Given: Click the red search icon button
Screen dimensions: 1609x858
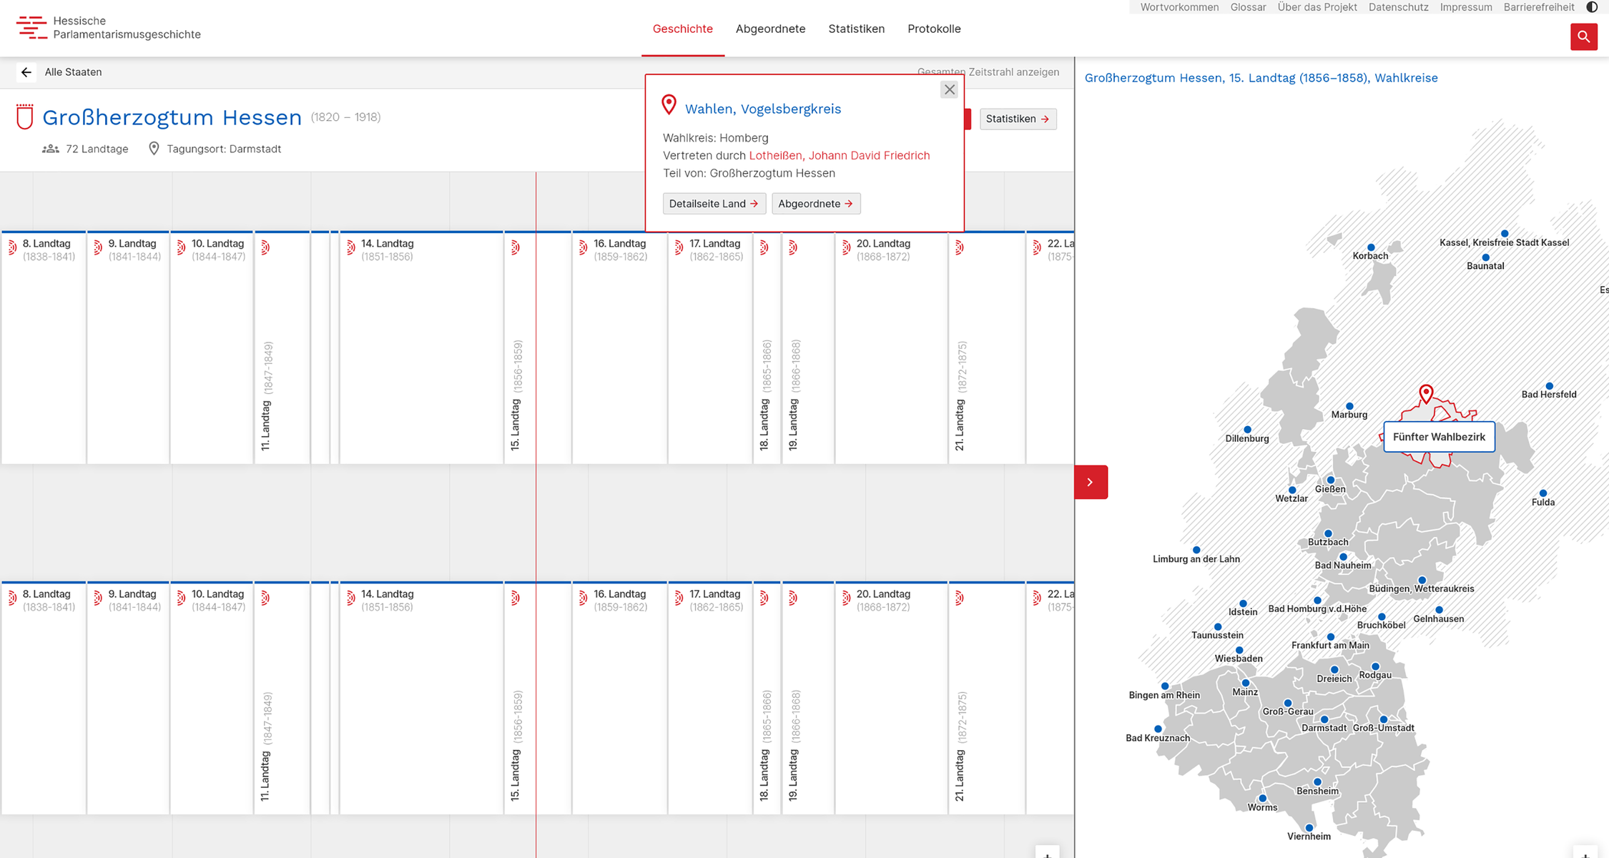Looking at the screenshot, I should coord(1583,36).
